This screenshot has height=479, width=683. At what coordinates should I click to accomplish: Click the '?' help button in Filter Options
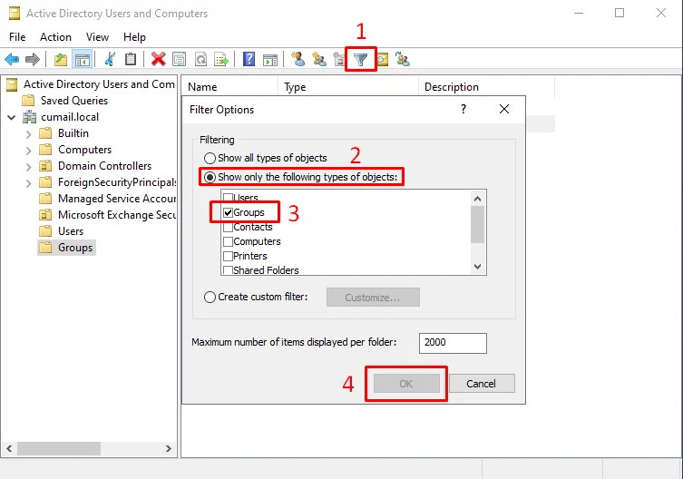(x=463, y=109)
